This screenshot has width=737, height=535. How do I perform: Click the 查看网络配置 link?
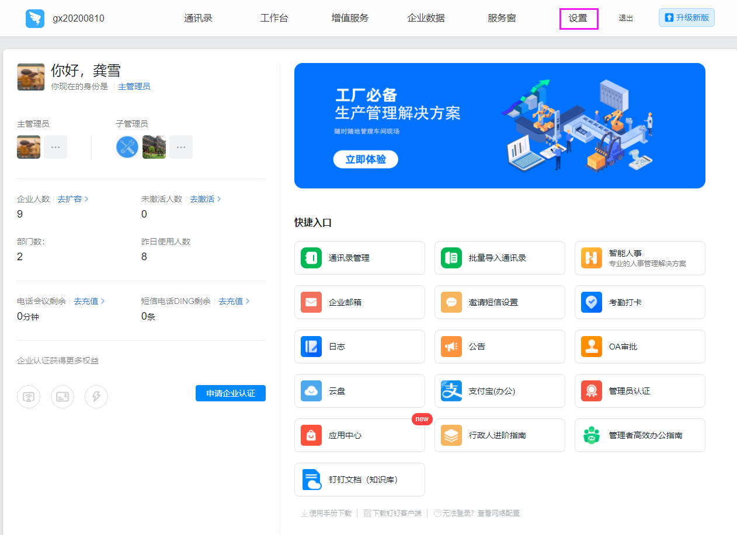tap(499, 513)
